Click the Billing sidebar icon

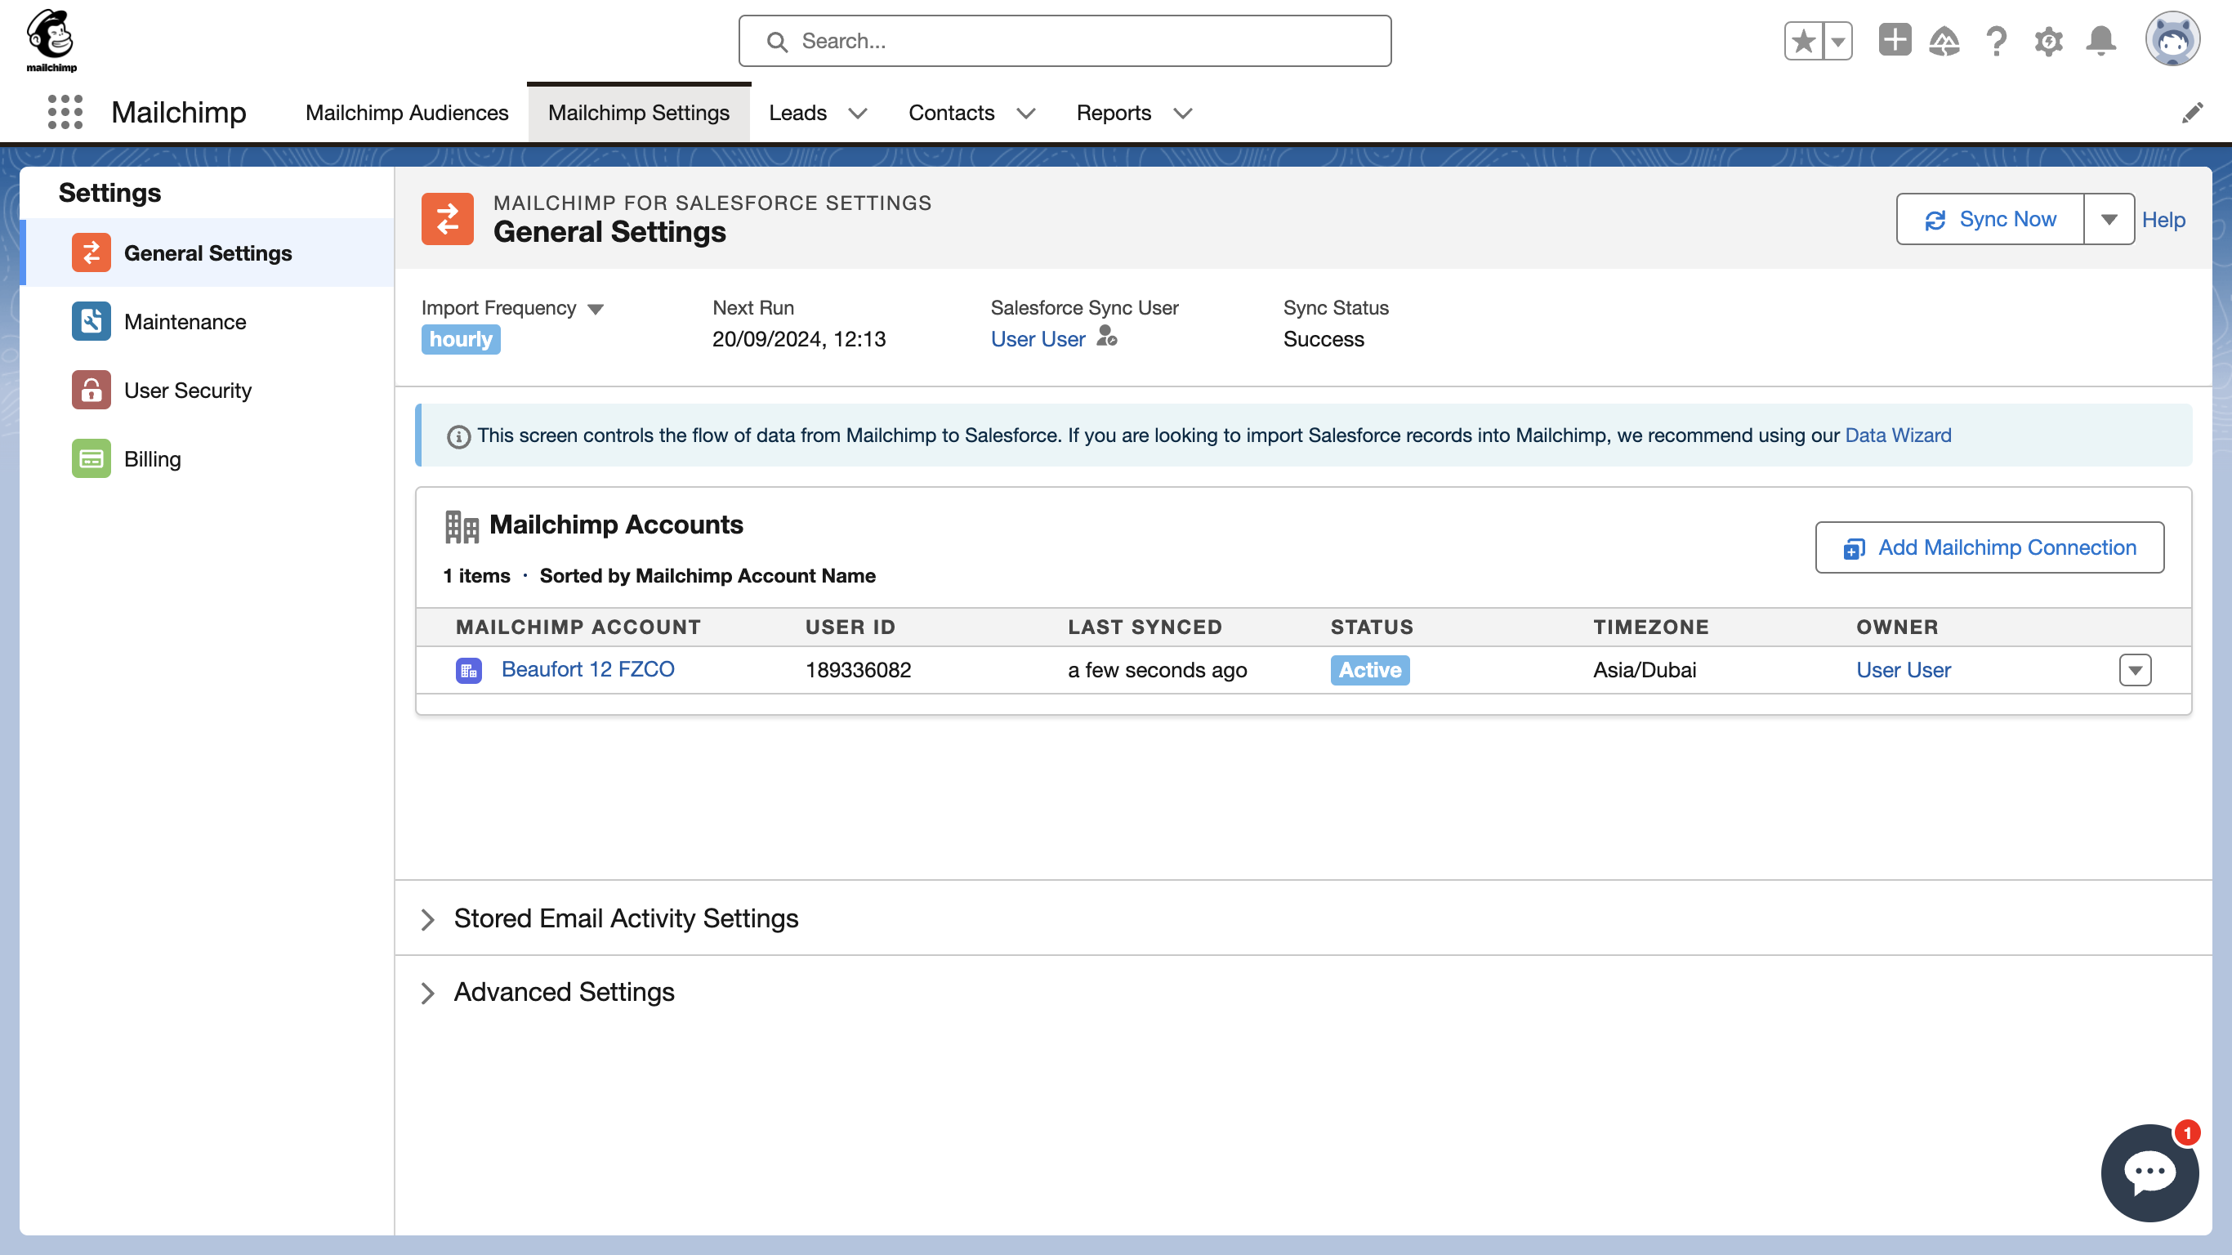(x=92, y=458)
